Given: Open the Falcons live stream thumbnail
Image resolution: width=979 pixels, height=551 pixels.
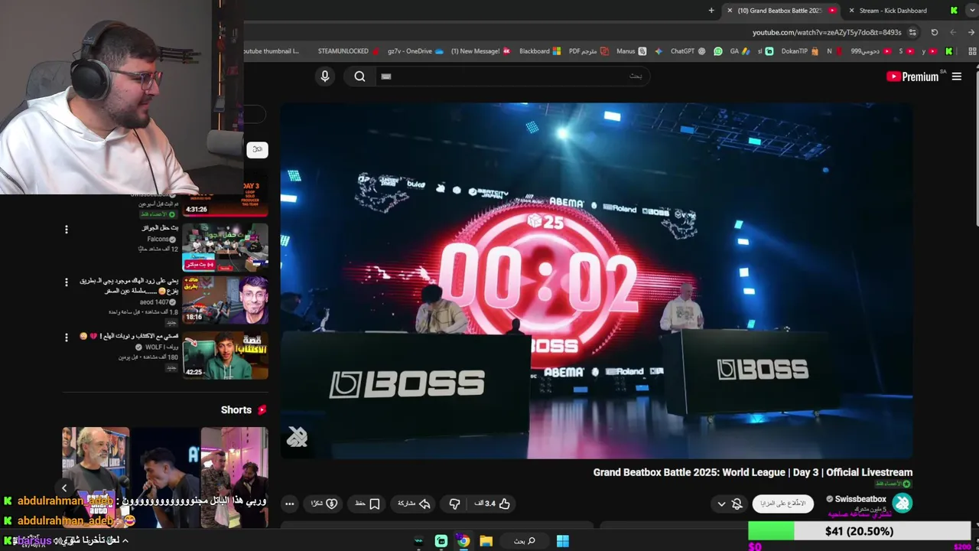Looking at the screenshot, I should tap(226, 247).
